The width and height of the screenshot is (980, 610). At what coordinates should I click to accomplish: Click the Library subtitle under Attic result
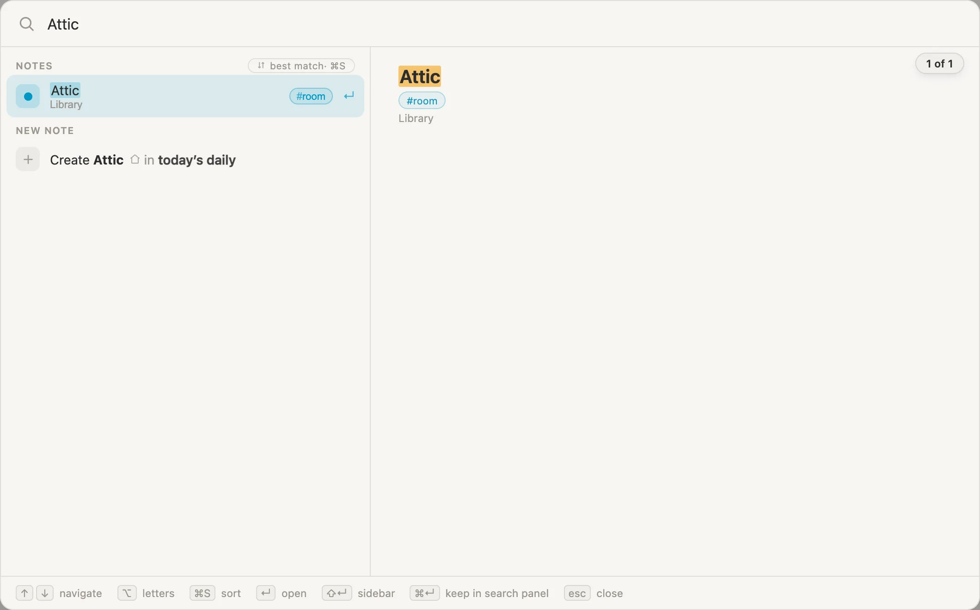pyautogui.click(x=66, y=105)
